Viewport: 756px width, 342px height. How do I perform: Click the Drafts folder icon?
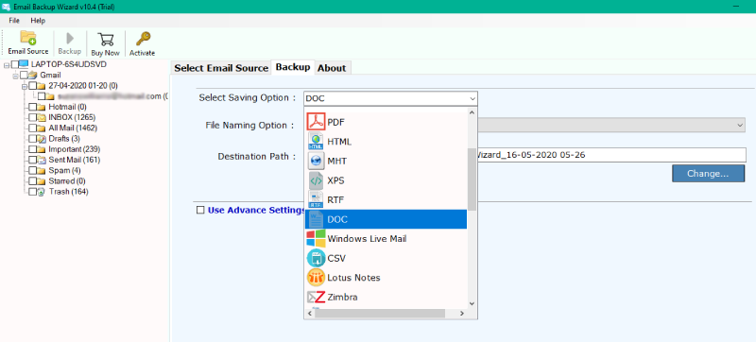click(x=42, y=138)
